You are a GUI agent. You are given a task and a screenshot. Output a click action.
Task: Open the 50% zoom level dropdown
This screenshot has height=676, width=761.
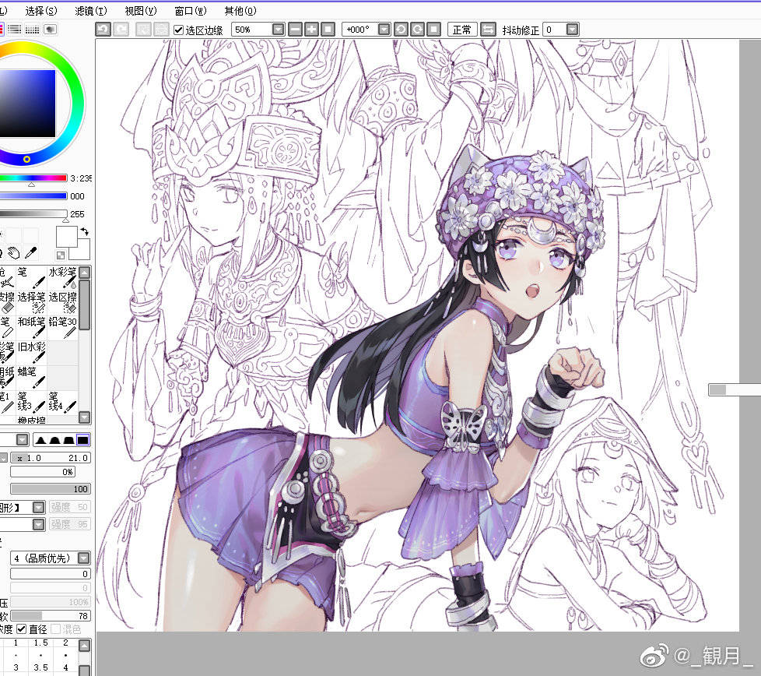click(278, 30)
